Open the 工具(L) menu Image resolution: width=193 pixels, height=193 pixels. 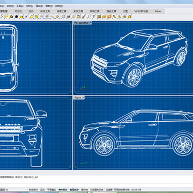[20, 6]
